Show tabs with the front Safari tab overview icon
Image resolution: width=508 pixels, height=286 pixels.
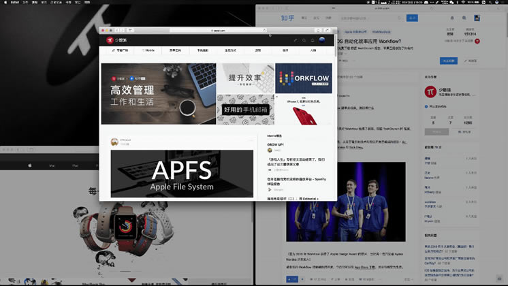pos(327,30)
